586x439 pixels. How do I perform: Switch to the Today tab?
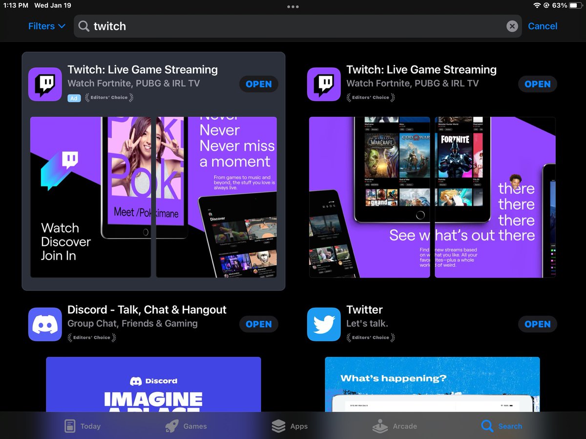(x=83, y=426)
